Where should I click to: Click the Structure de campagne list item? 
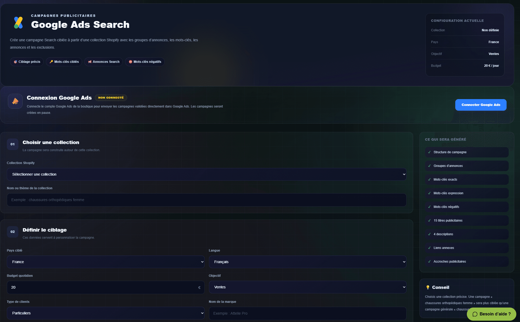[467, 152]
